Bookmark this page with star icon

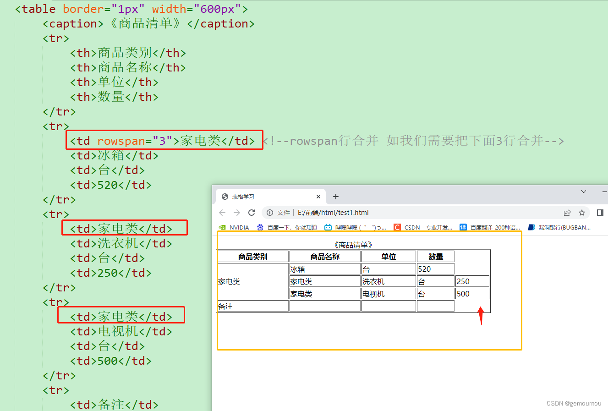[x=582, y=213]
